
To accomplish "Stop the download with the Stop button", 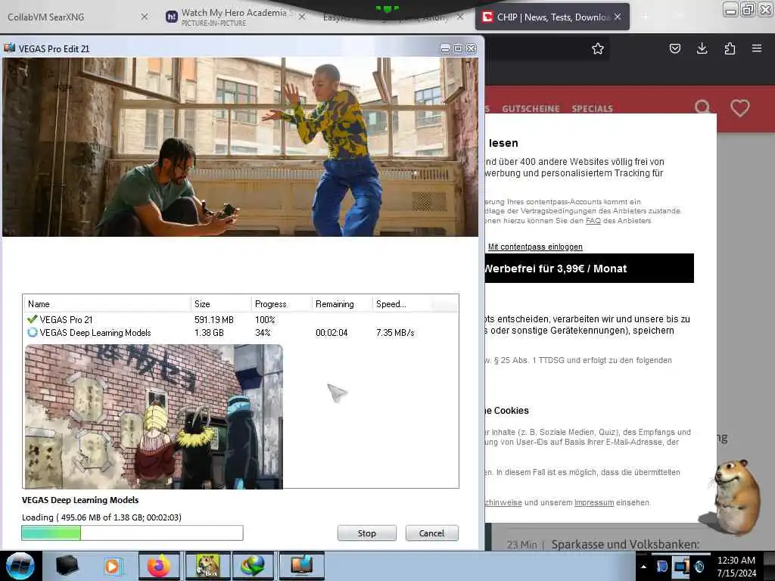I will (367, 533).
